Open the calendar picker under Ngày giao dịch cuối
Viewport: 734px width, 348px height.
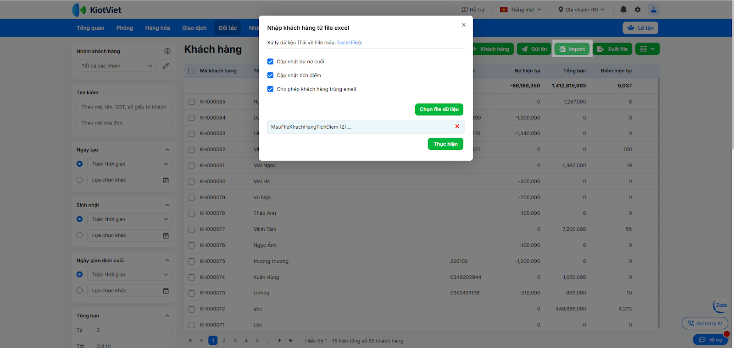[166, 291]
